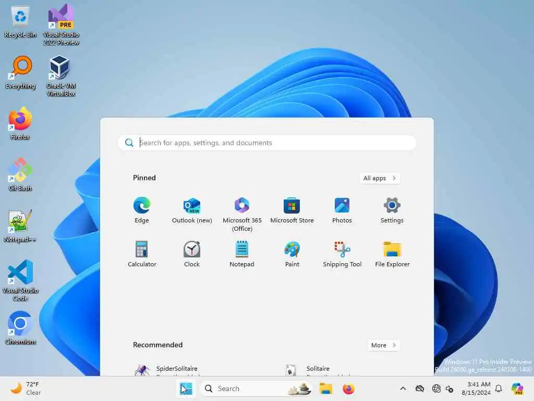This screenshot has height=401, width=534.
Task: Launch Outlook (new) pinned app
Action: click(x=192, y=210)
